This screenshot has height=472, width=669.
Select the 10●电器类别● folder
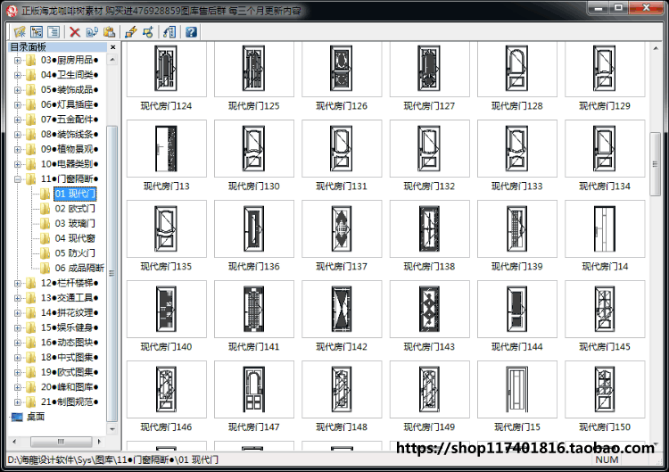coord(70,164)
